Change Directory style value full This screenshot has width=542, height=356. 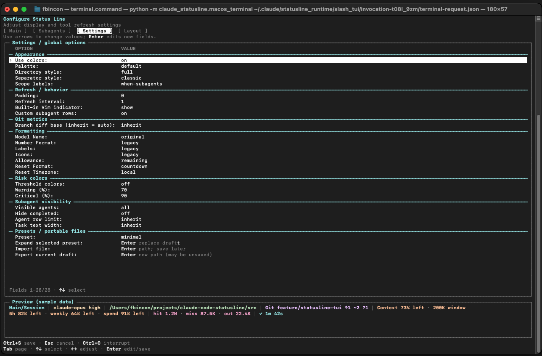(x=127, y=72)
